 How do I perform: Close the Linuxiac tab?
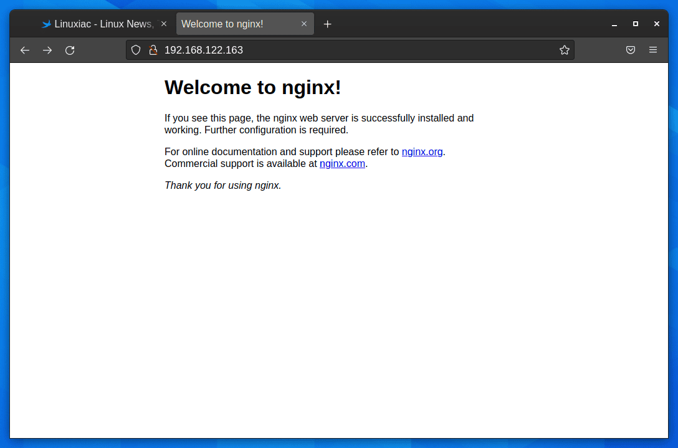[x=163, y=24]
